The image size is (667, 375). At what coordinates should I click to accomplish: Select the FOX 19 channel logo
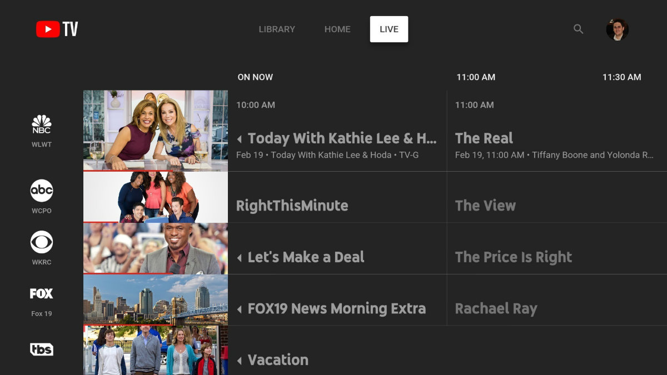pos(42,293)
